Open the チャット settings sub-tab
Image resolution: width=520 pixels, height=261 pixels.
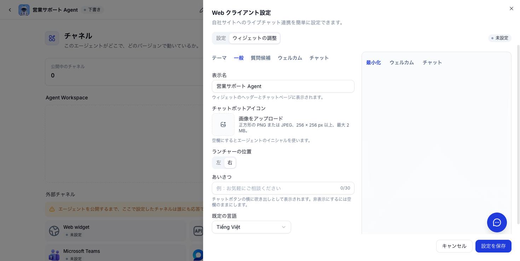pos(319,58)
